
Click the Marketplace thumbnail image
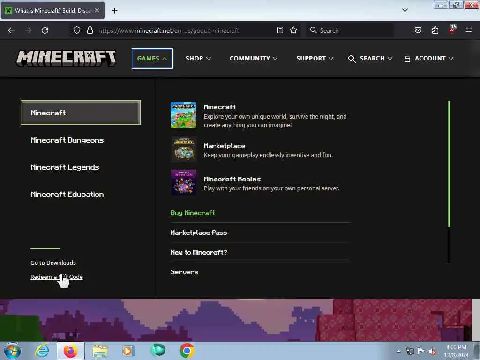coord(183,150)
